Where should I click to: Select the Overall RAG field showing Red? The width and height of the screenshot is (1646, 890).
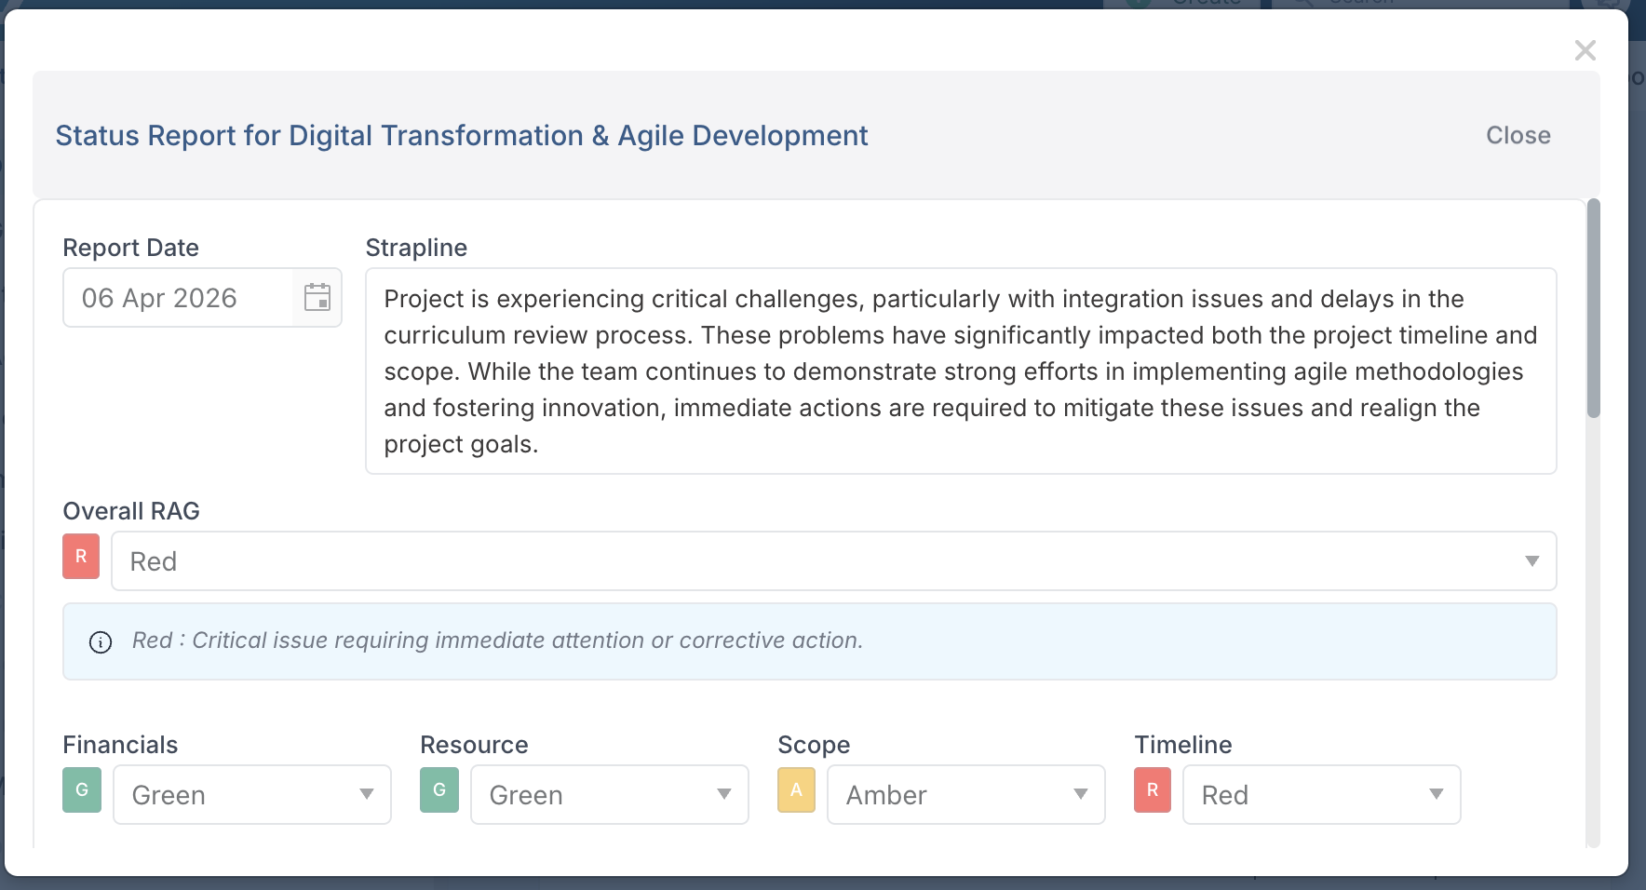[x=834, y=561]
